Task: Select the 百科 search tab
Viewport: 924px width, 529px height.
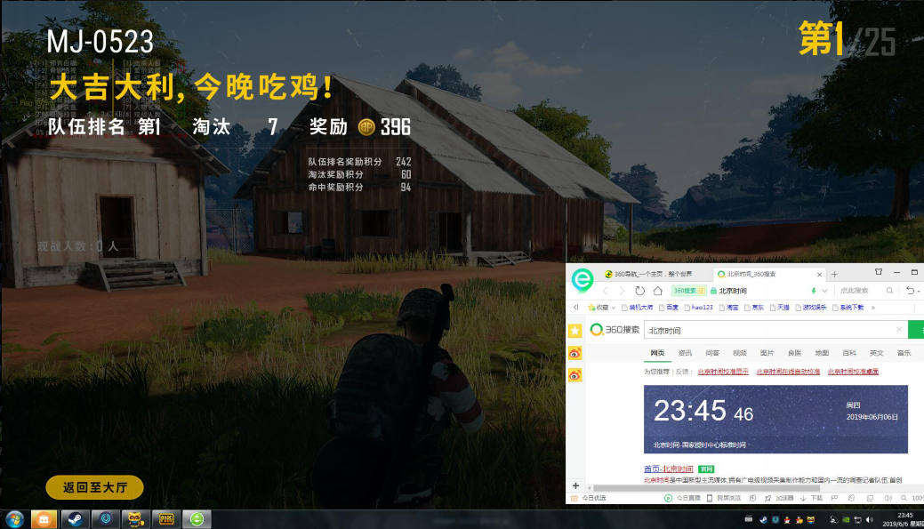Action: point(849,353)
